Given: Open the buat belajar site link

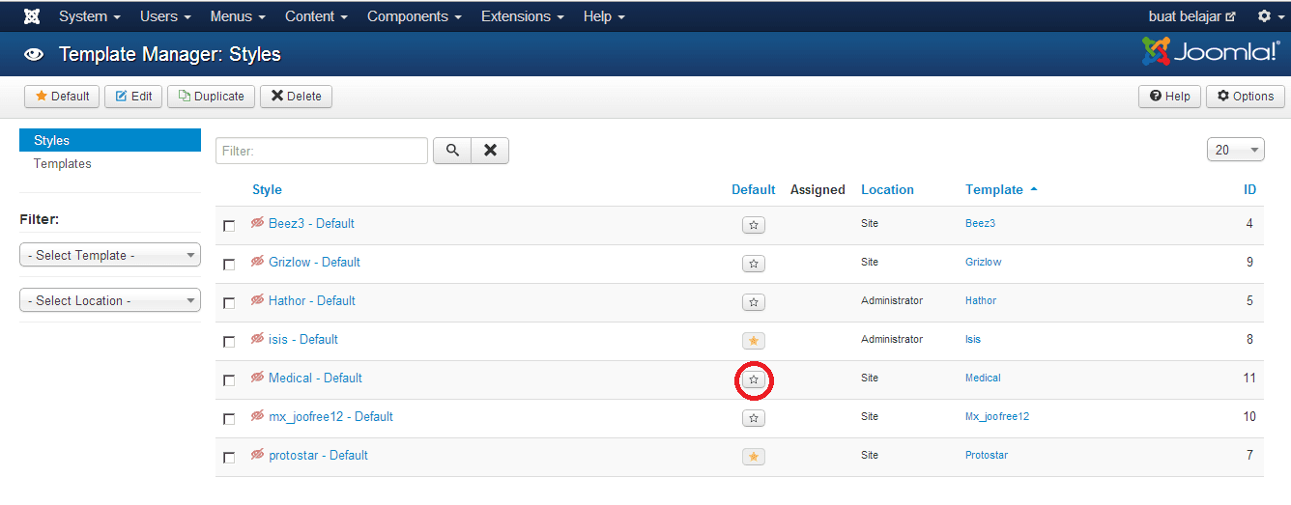Looking at the screenshot, I should (x=1191, y=16).
